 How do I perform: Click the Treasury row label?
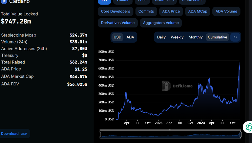(x=10, y=55)
